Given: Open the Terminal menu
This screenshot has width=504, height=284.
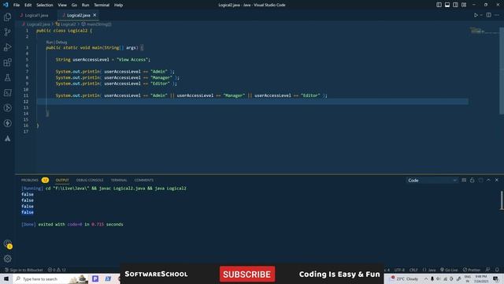Looking at the screenshot, I should (x=102, y=5).
